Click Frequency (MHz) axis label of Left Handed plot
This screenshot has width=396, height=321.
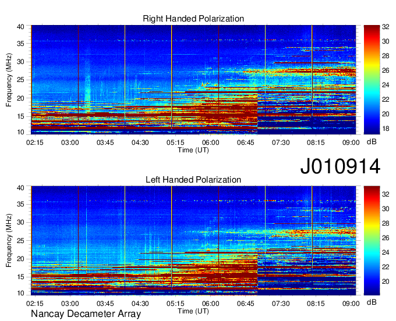[9, 241]
